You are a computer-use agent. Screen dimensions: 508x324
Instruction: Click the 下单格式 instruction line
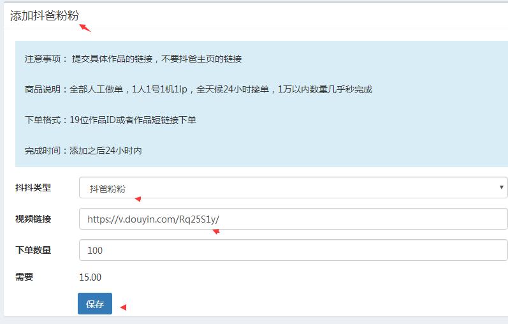pyautogui.click(x=110, y=120)
